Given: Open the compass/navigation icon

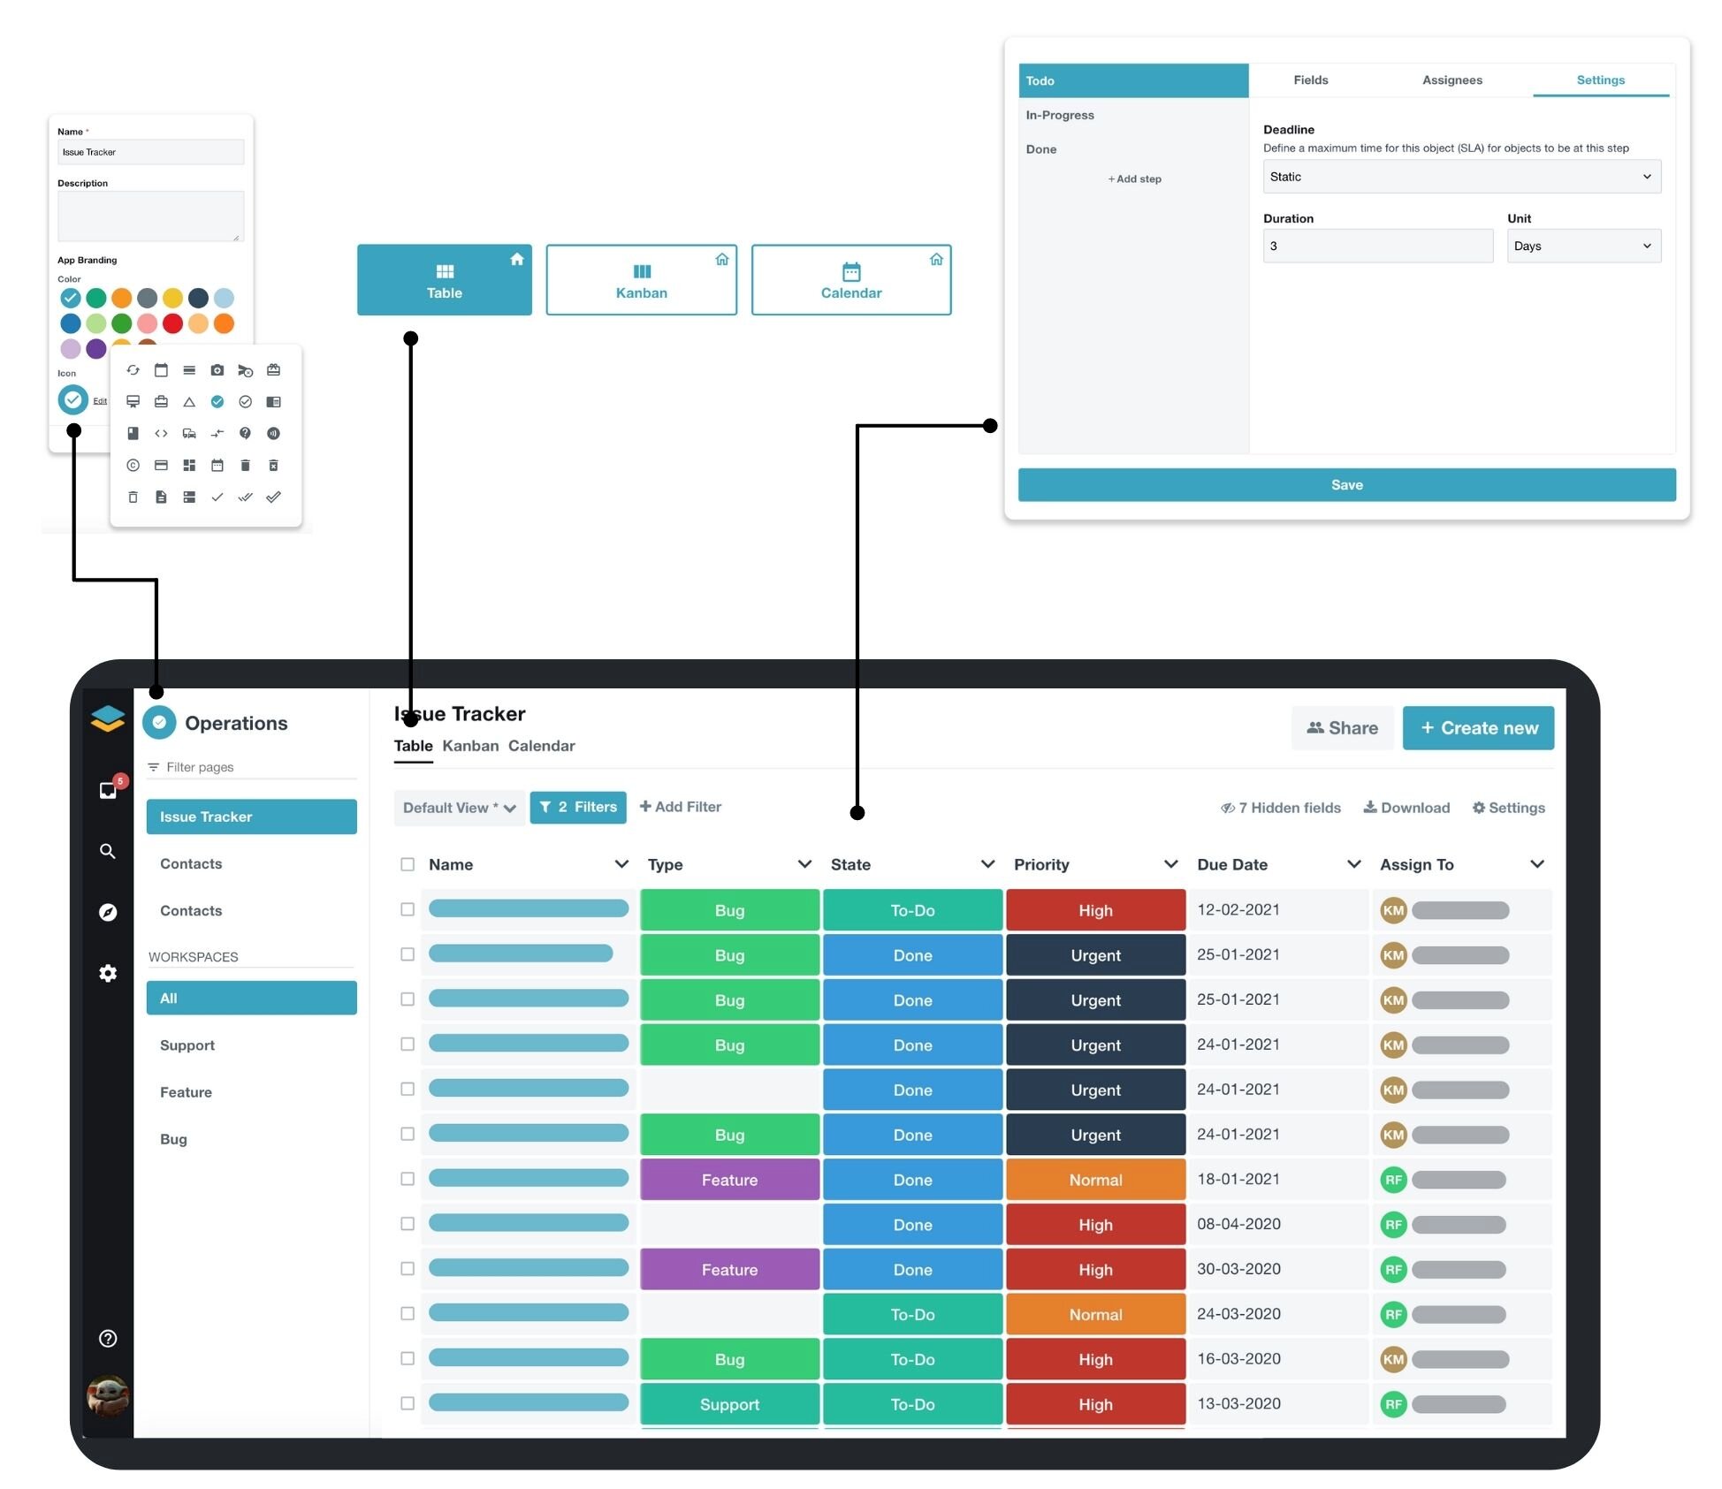Looking at the screenshot, I should click(109, 908).
